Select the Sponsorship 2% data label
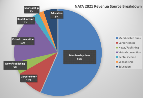This screenshot has width=143, height=98. tap(32, 10)
